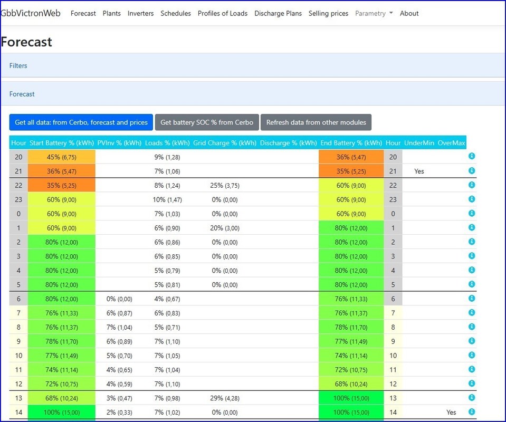This screenshot has width=506, height=422.
Task: Show info for hour 6 row
Action: 472,299
